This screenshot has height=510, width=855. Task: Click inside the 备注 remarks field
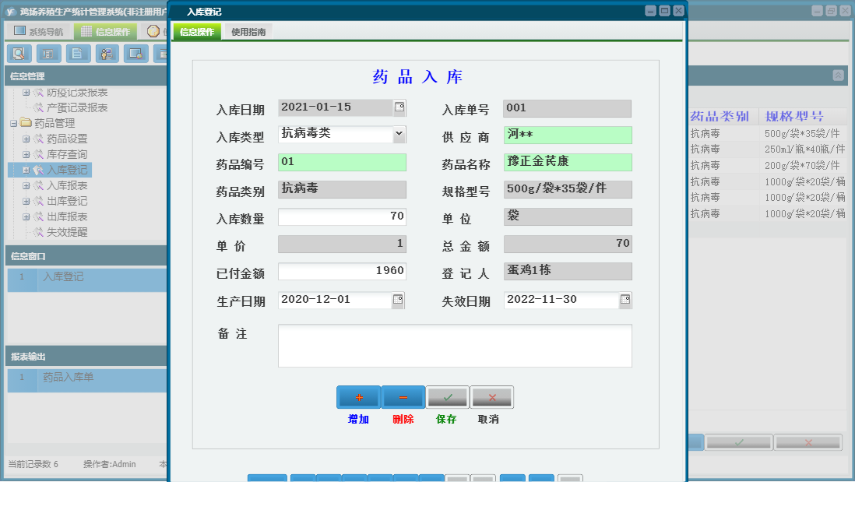click(454, 345)
